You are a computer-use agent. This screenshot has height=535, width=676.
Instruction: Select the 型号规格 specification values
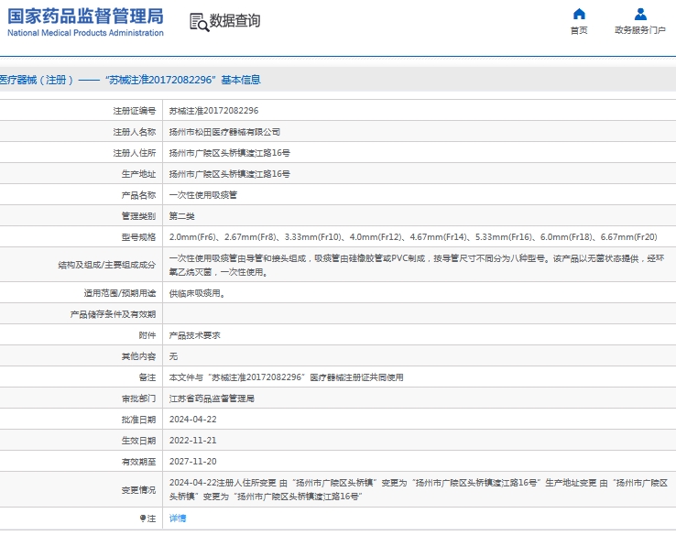tap(413, 237)
